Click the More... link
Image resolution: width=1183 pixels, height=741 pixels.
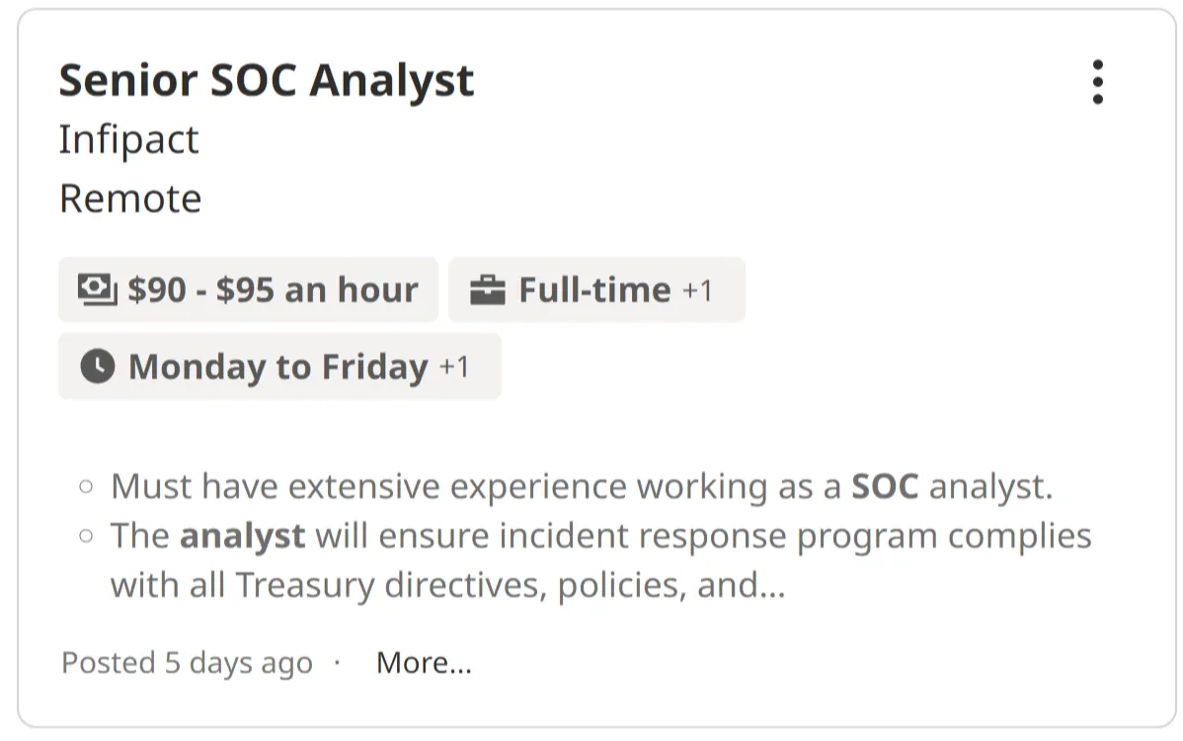point(424,663)
